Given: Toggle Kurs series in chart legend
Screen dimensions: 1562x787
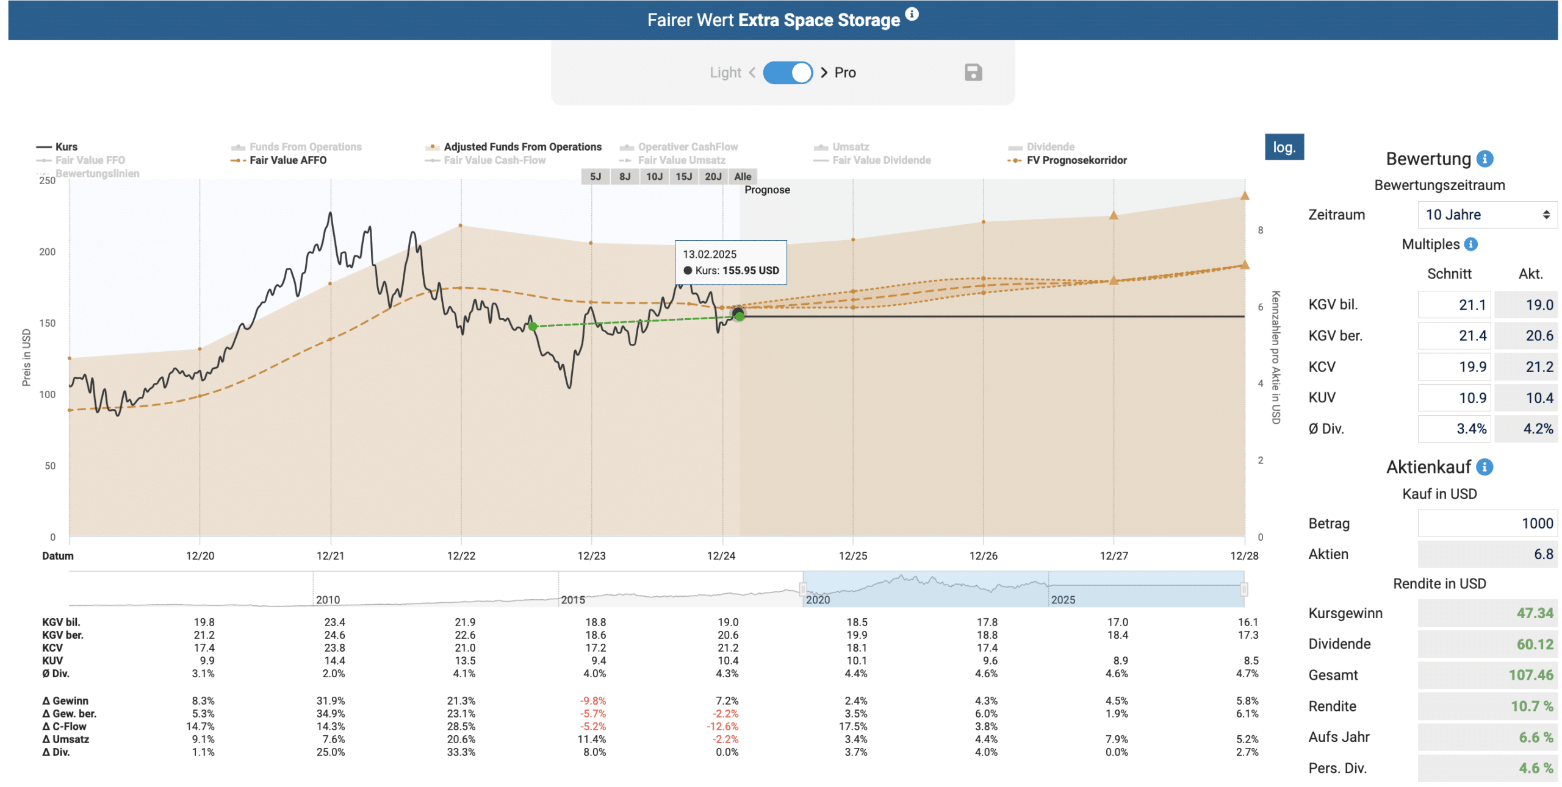Looking at the screenshot, I should coord(57,147).
